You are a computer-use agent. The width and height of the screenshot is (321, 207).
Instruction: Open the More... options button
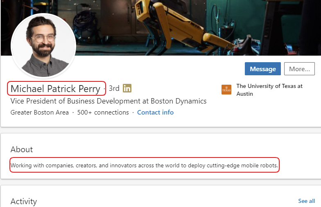(x=299, y=69)
